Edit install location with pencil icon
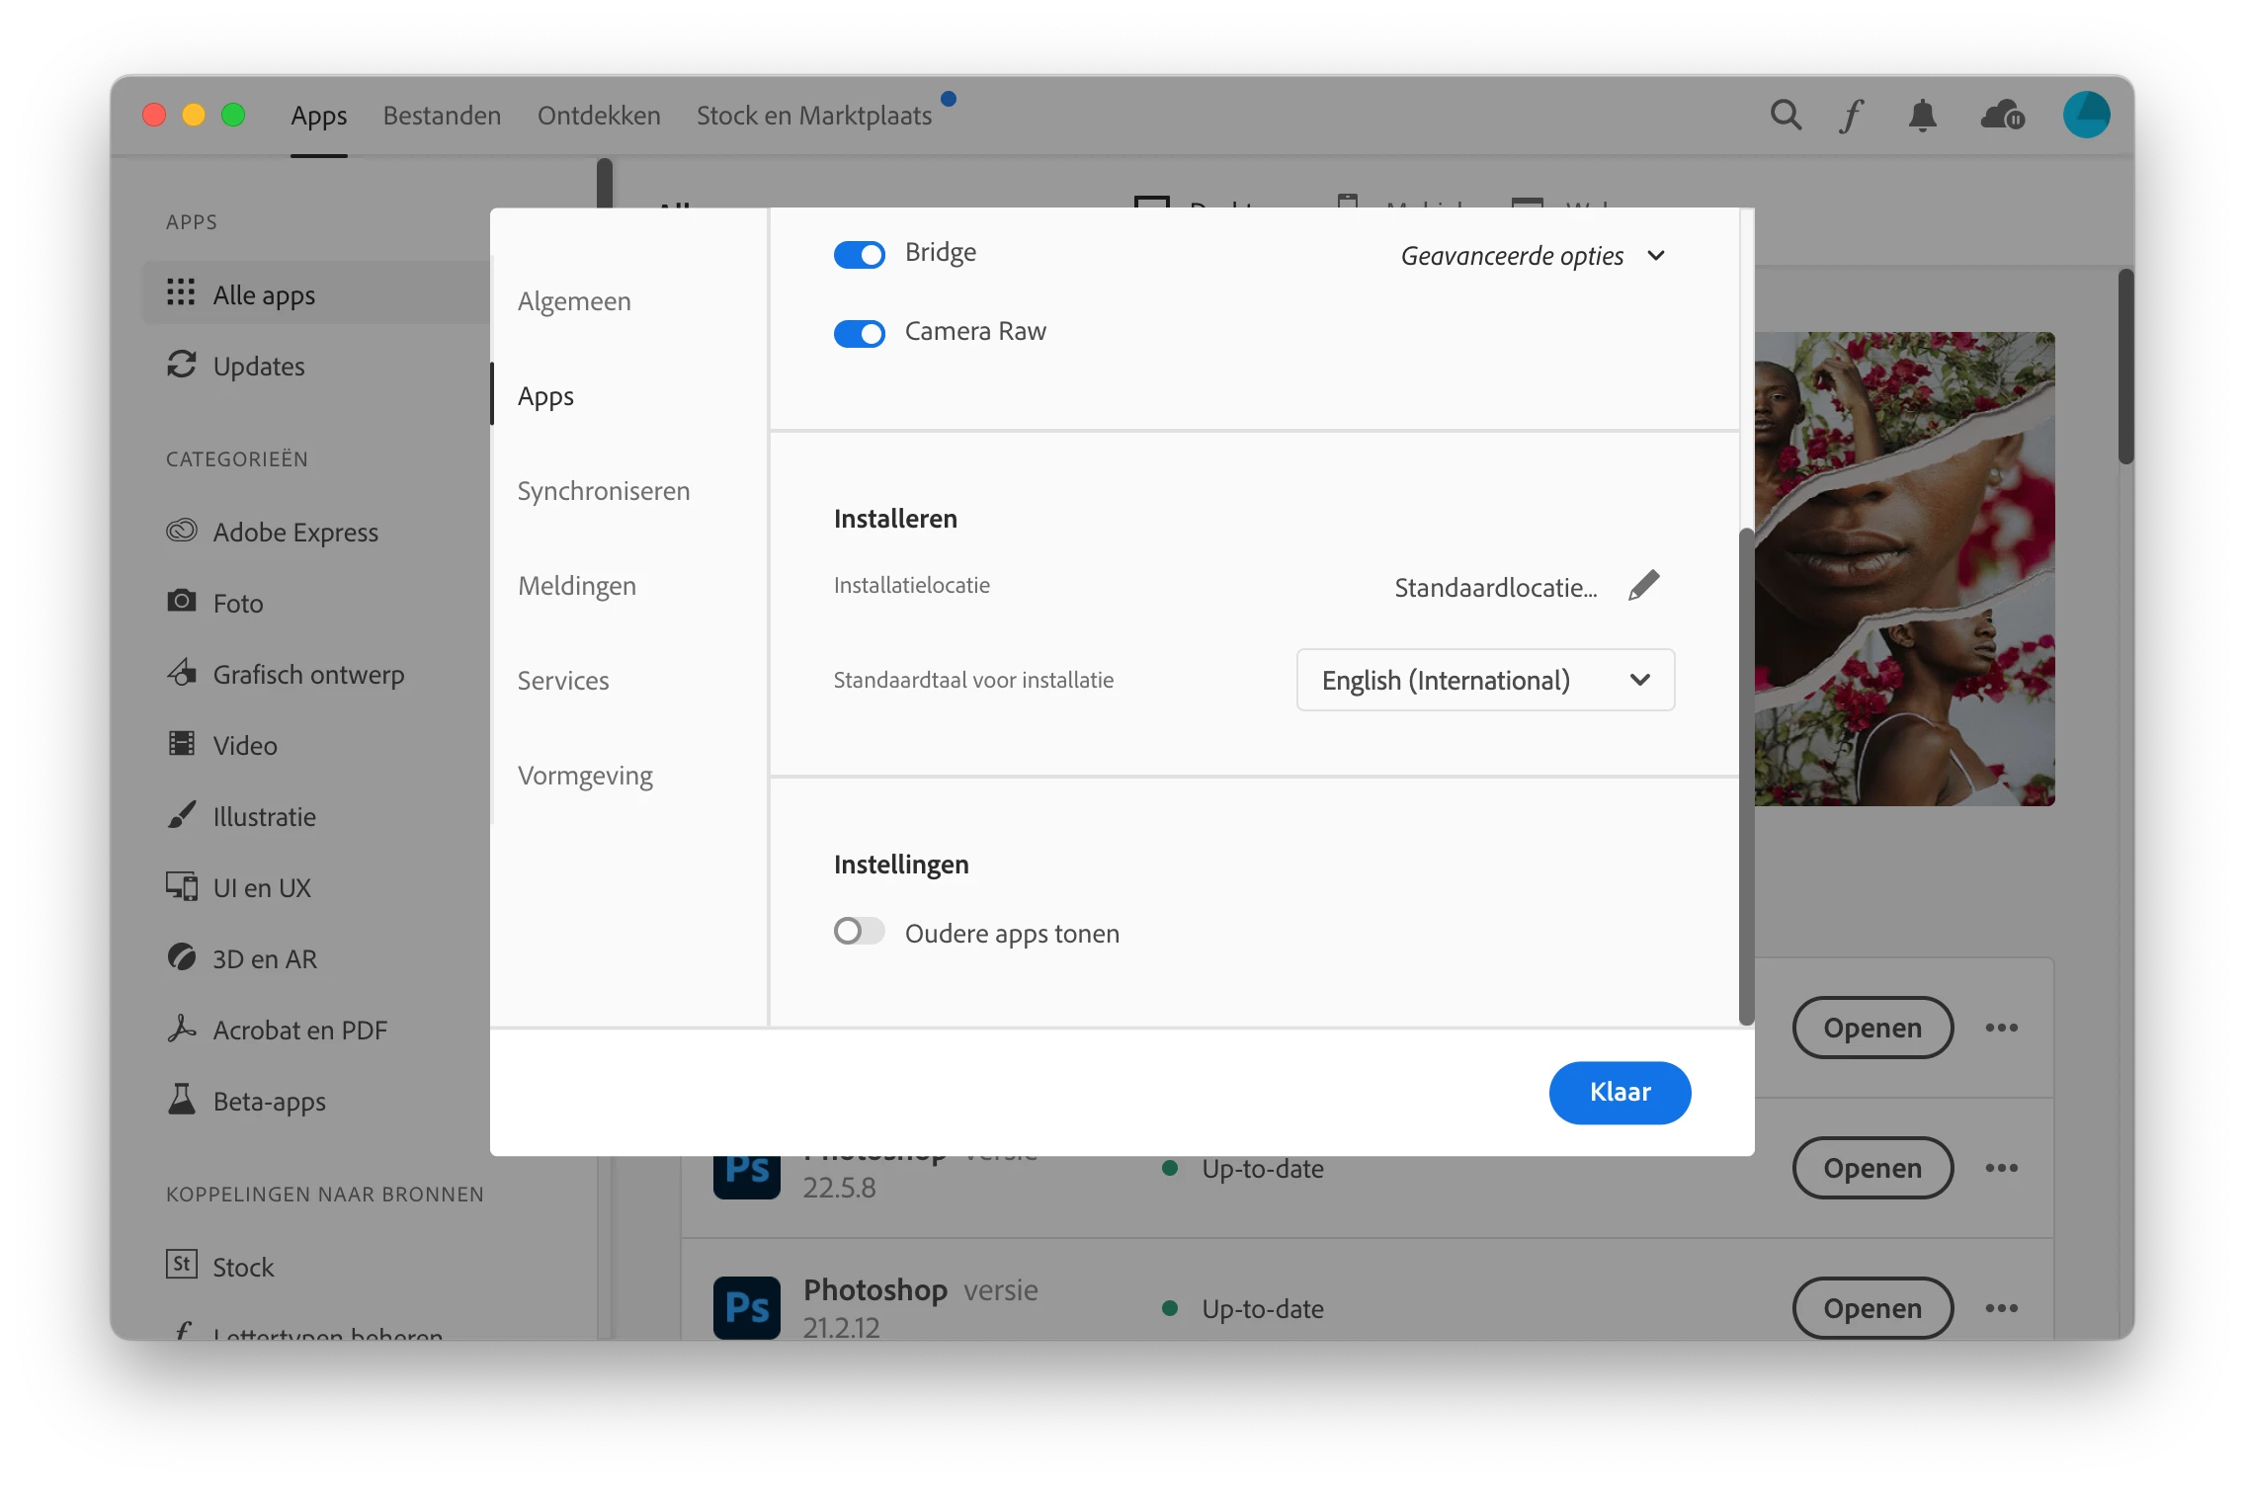 pos(1644,586)
